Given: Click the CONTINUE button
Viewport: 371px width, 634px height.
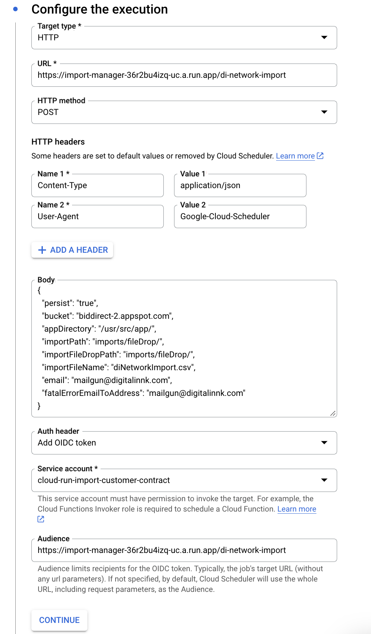Looking at the screenshot, I should coord(59,620).
